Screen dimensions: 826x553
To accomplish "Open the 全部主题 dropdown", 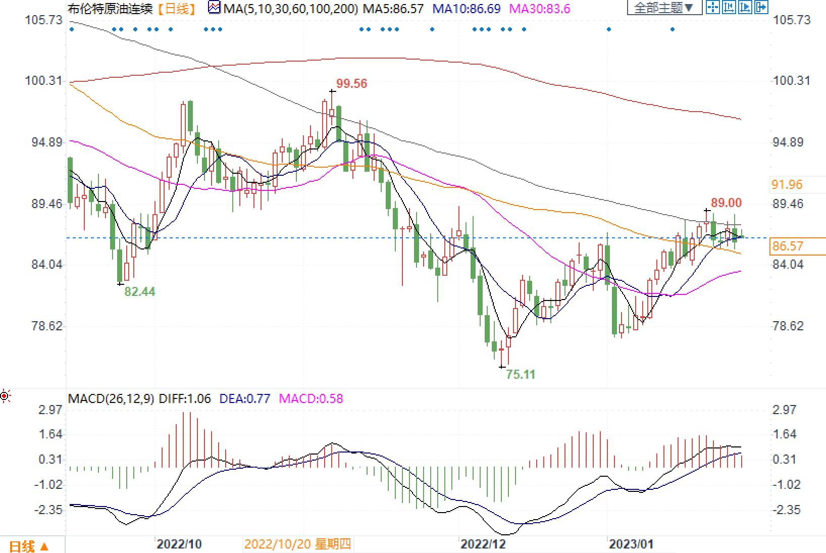I will [x=664, y=8].
